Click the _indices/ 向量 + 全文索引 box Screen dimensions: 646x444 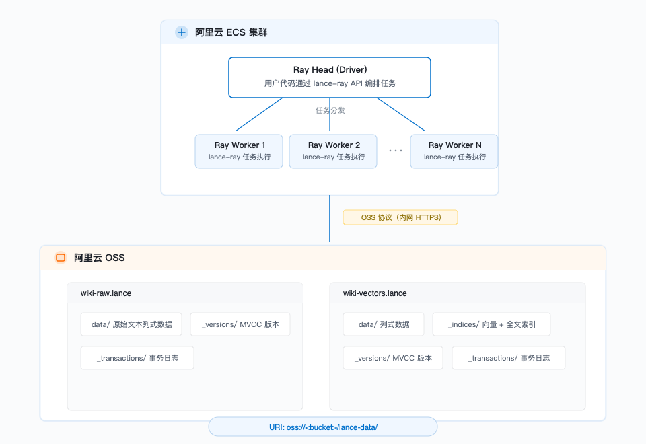pos(491,324)
